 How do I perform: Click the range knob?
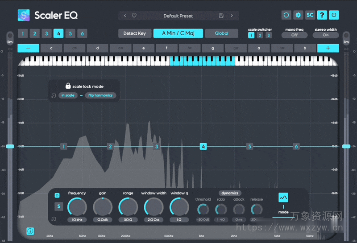(128, 207)
